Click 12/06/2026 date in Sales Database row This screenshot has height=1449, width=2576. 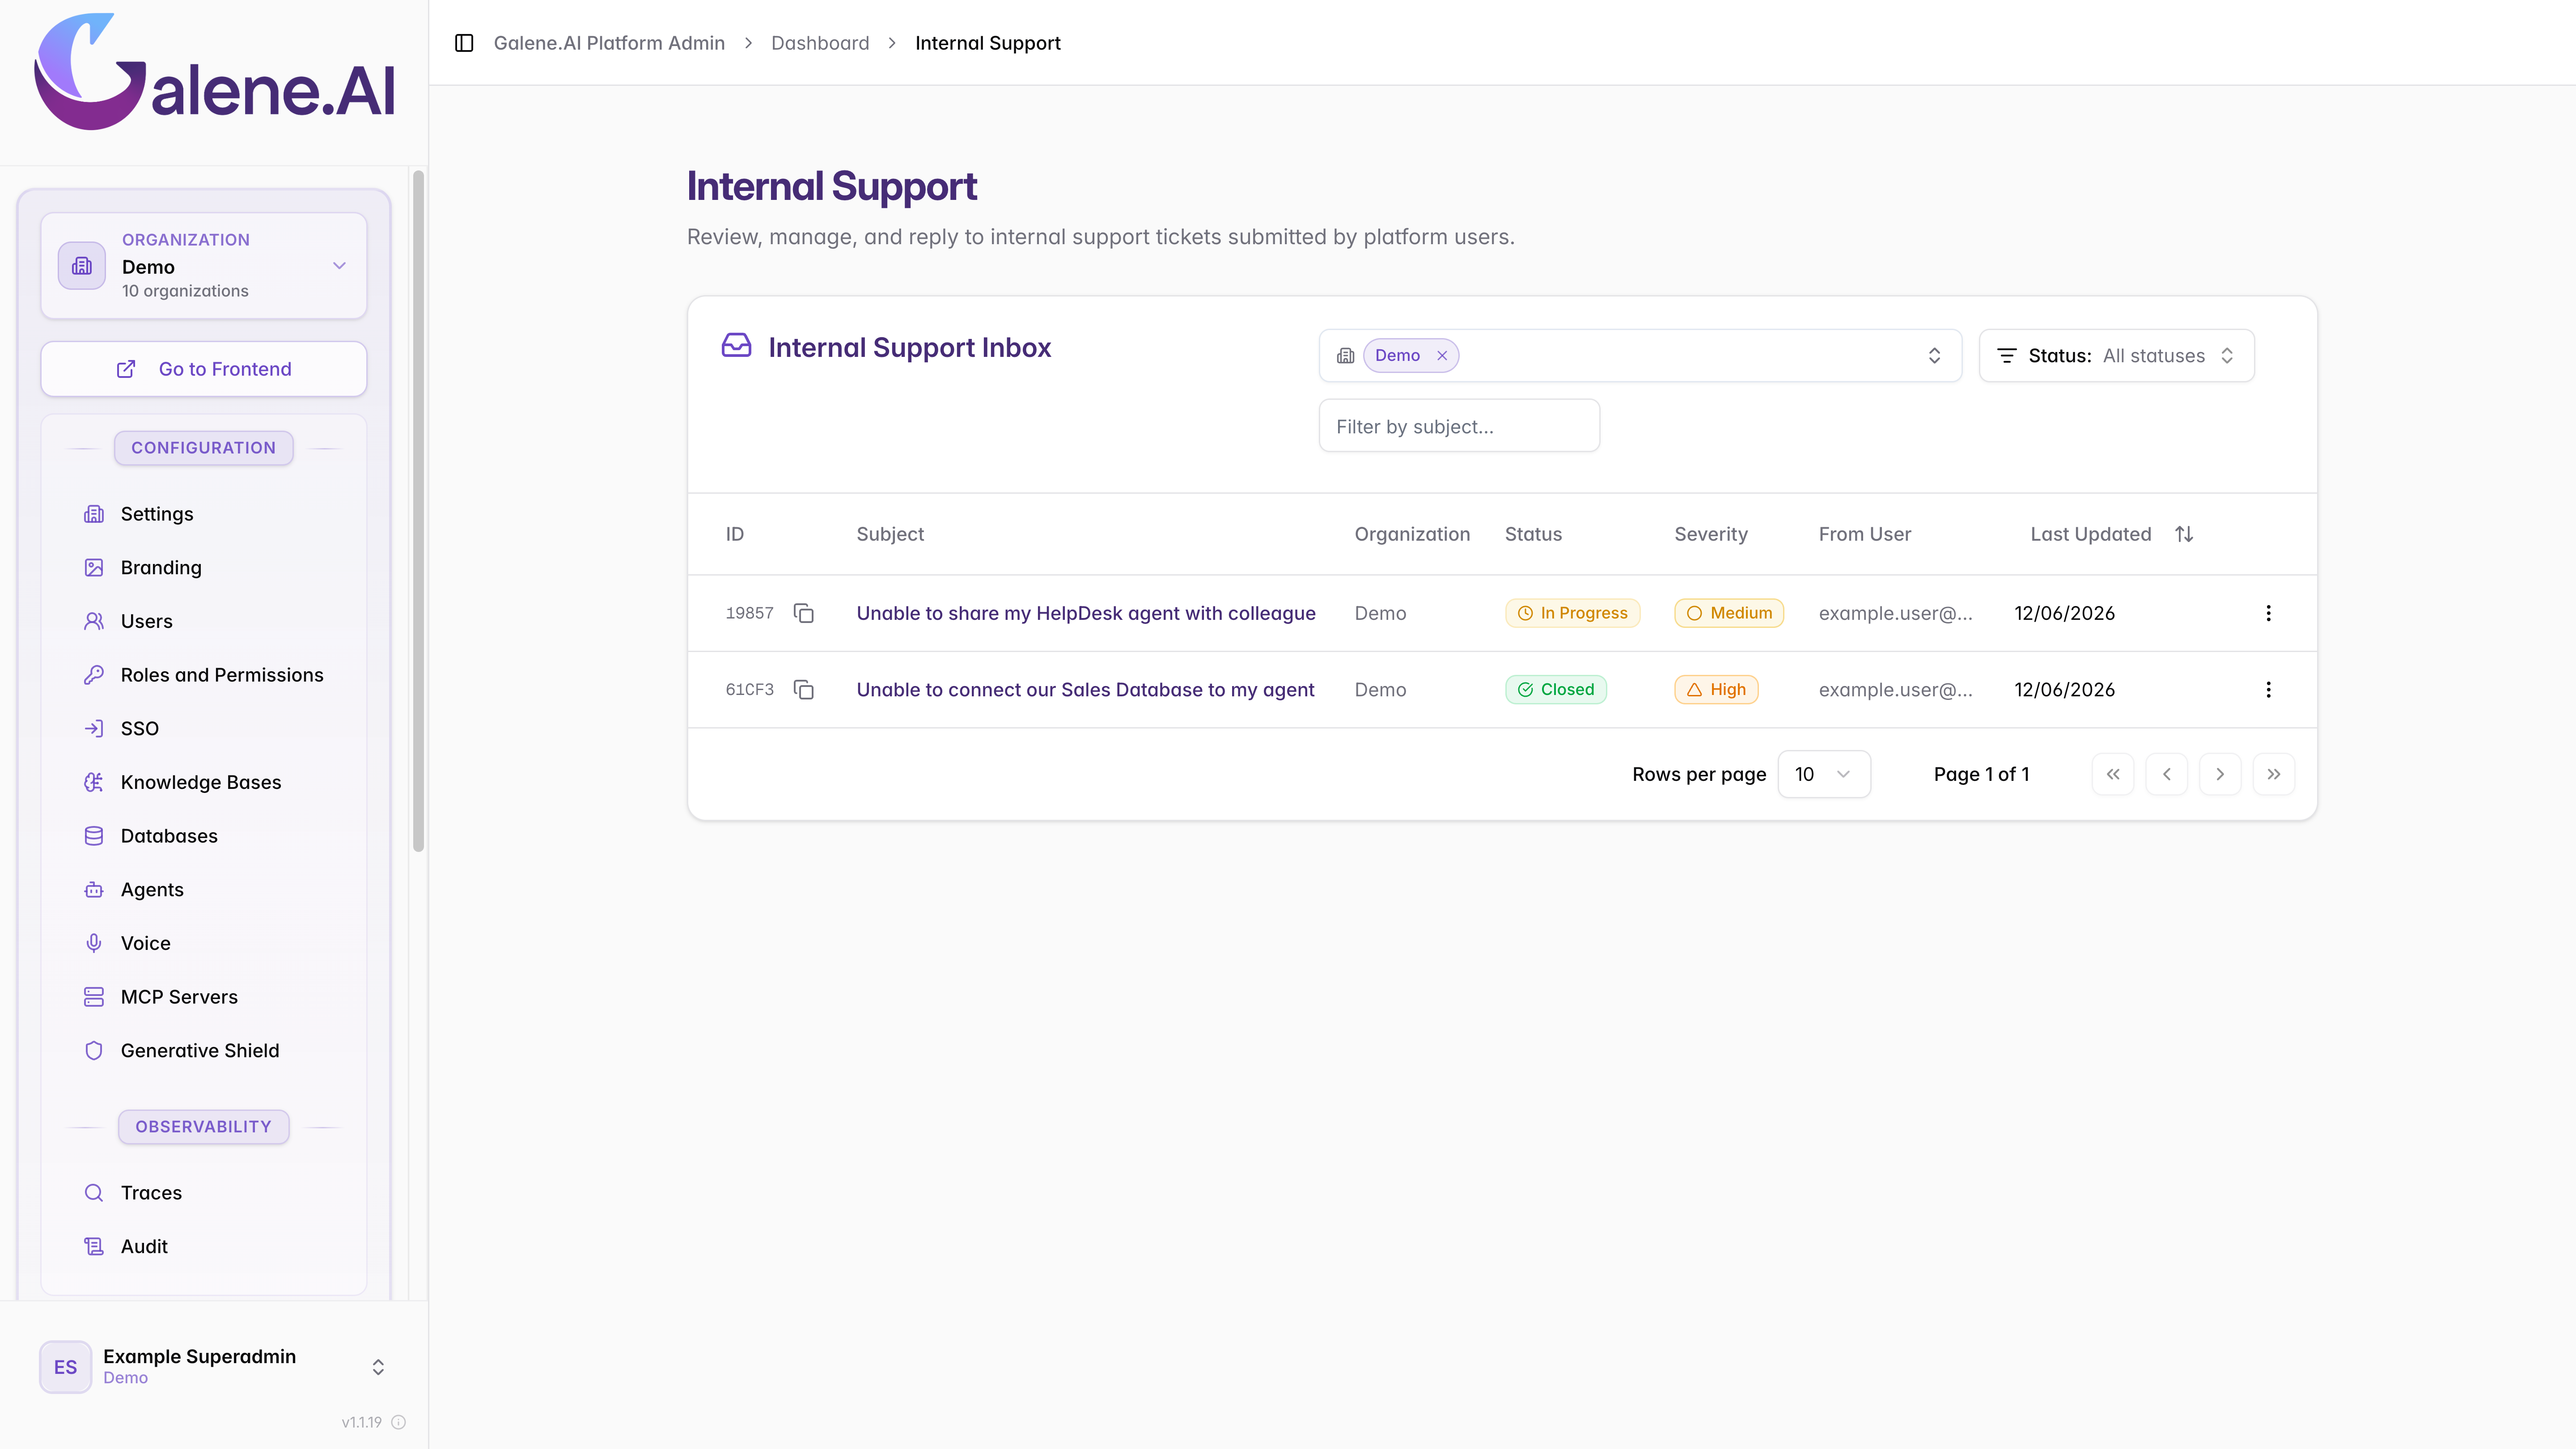coord(2065,690)
